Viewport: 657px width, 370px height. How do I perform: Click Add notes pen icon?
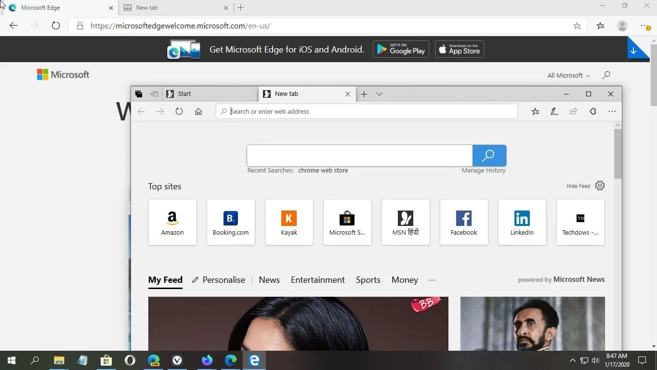(554, 111)
